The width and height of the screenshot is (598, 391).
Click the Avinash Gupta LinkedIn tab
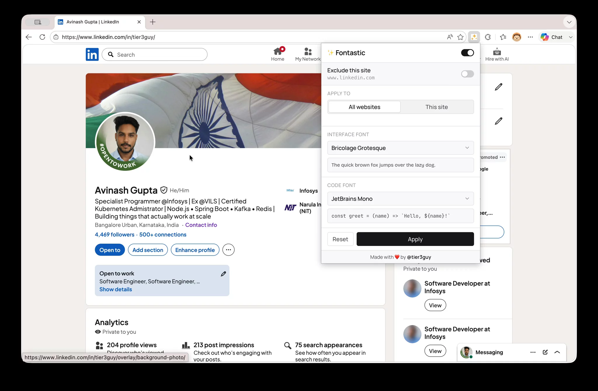pyautogui.click(x=100, y=22)
